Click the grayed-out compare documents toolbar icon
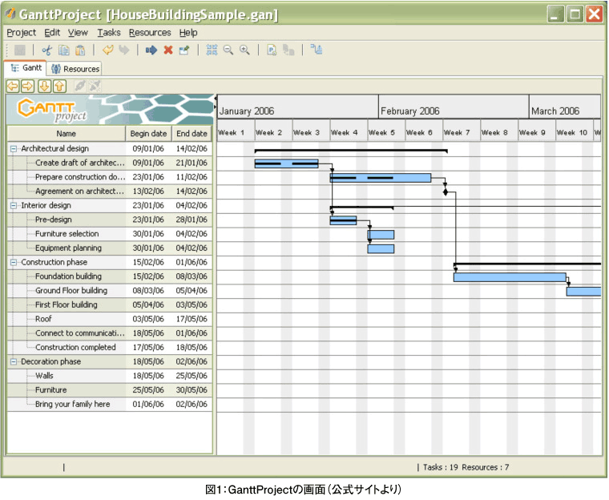 click(x=288, y=50)
